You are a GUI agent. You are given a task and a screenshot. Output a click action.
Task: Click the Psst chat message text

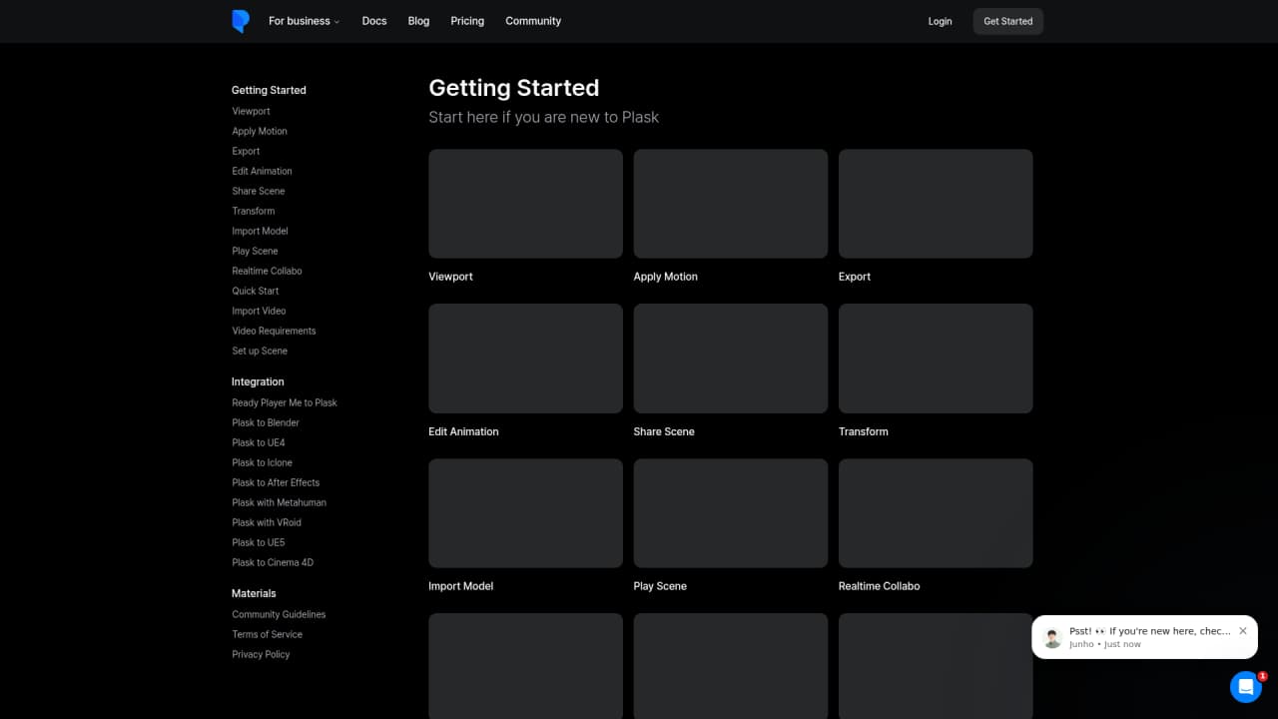1150,631
